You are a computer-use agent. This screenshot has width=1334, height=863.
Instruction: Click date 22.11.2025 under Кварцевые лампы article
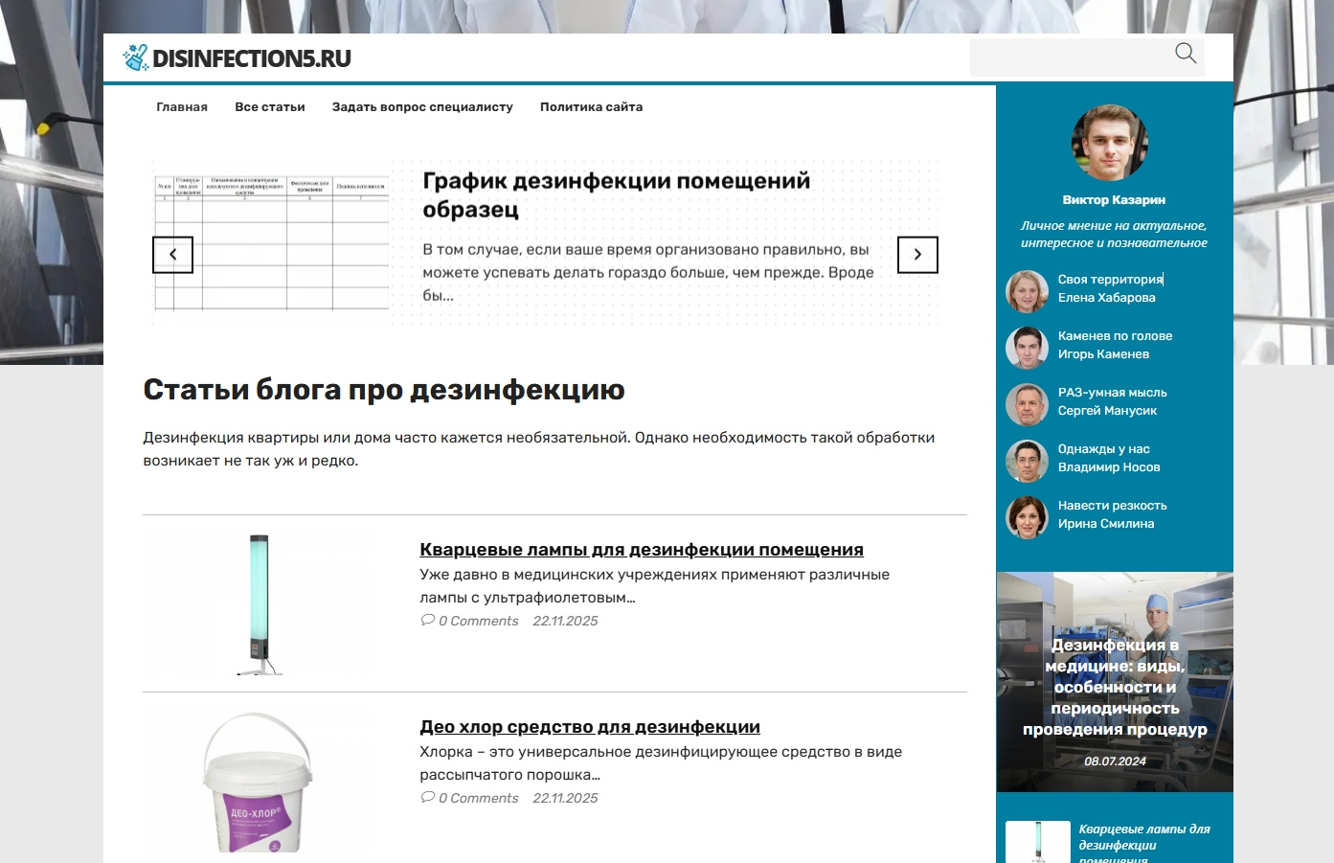565,621
